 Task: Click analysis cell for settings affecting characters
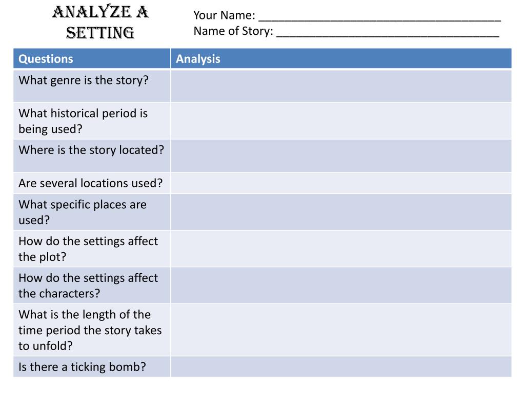(341, 286)
